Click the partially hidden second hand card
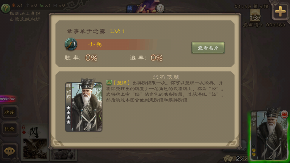Screen dimensions: 290x163 [63, 155]
